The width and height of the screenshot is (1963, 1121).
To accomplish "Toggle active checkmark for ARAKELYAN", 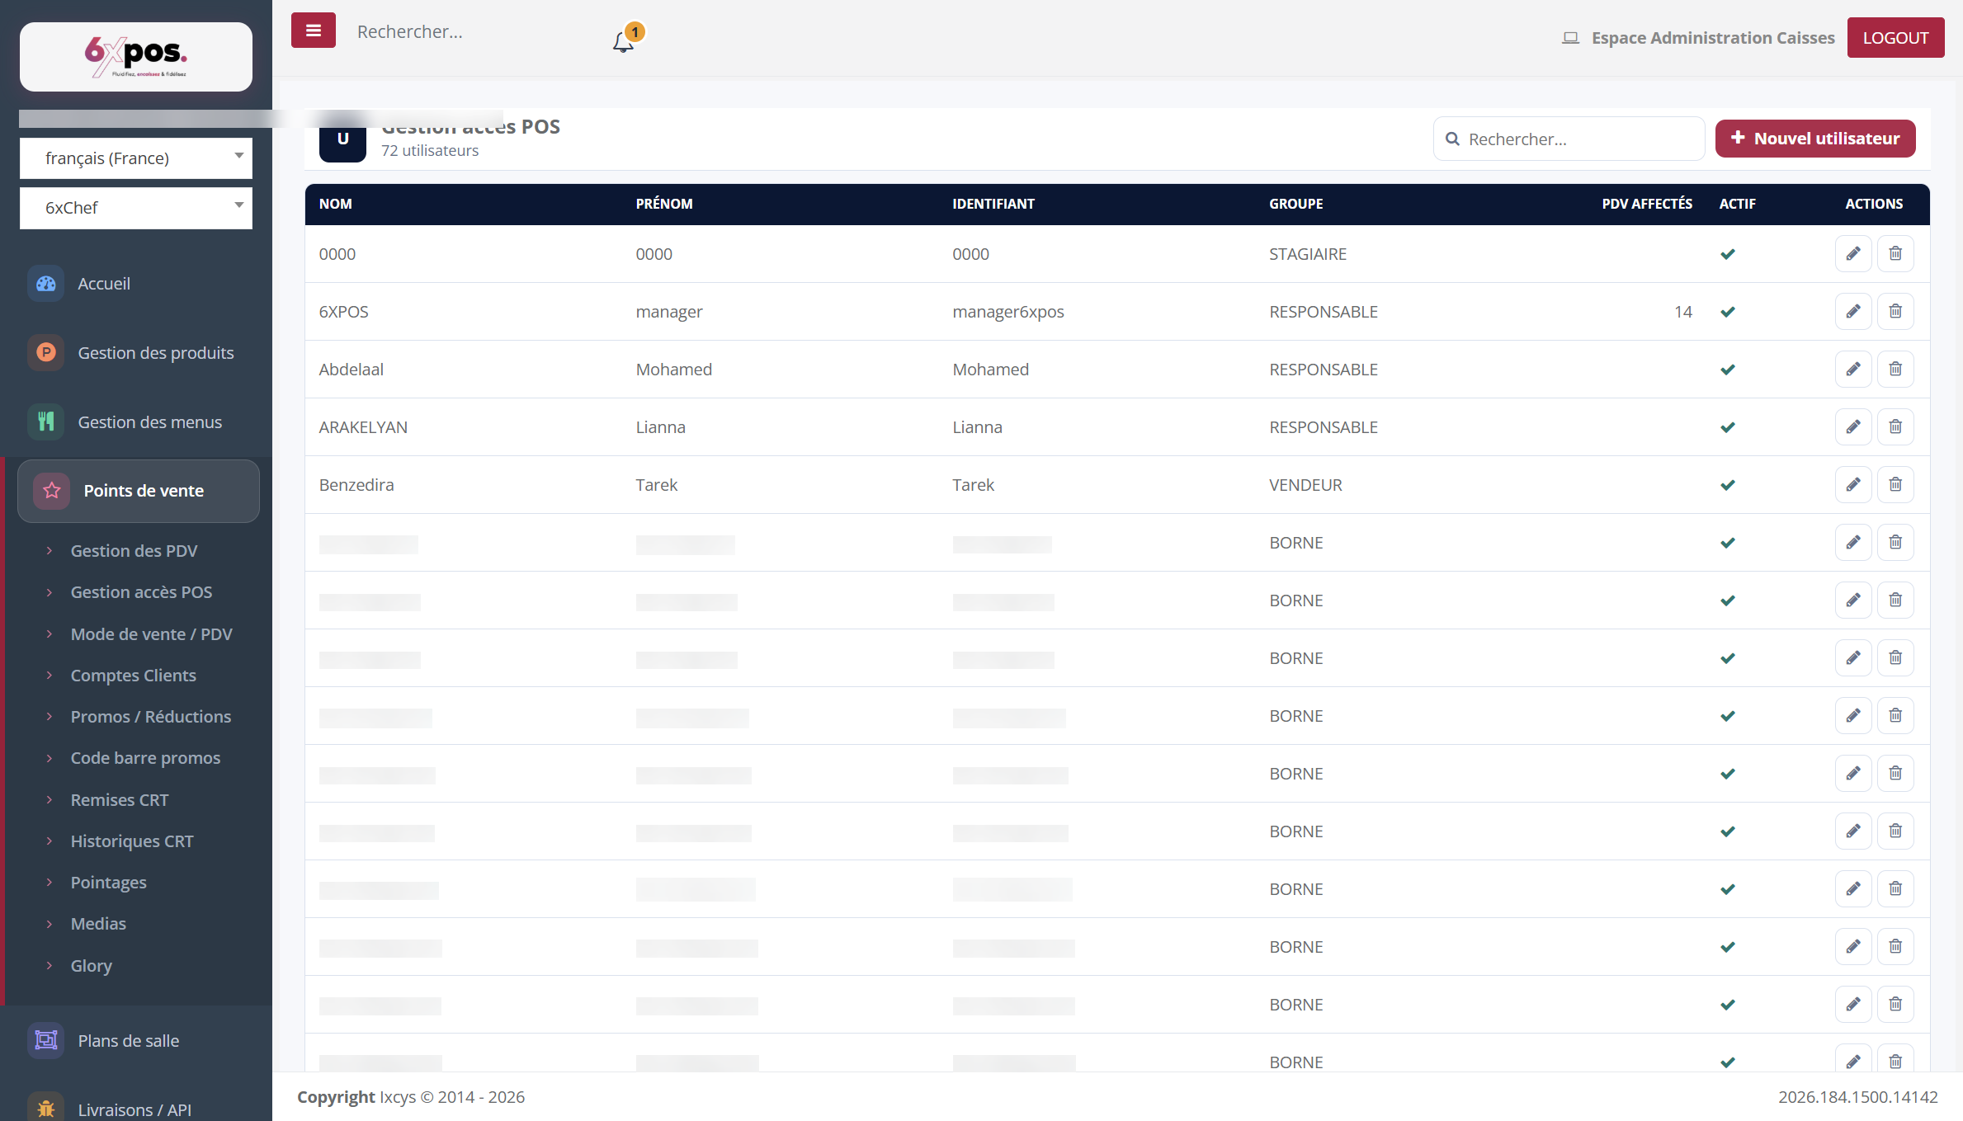I will [x=1728, y=427].
